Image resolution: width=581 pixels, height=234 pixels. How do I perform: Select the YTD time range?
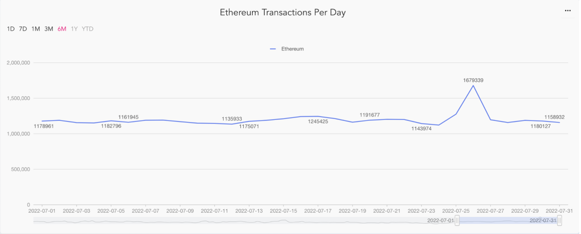click(87, 29)
